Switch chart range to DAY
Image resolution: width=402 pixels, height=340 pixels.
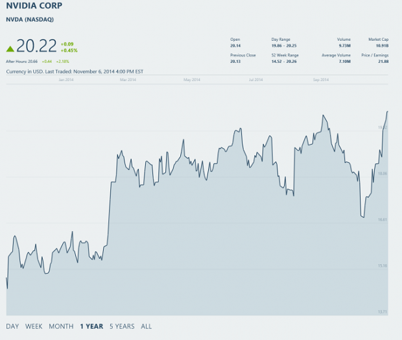(12, 326)
